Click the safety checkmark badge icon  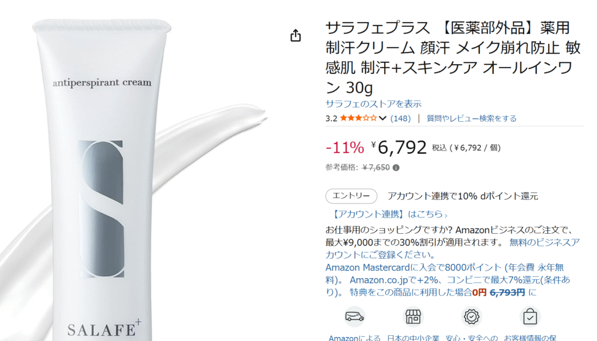471,317
